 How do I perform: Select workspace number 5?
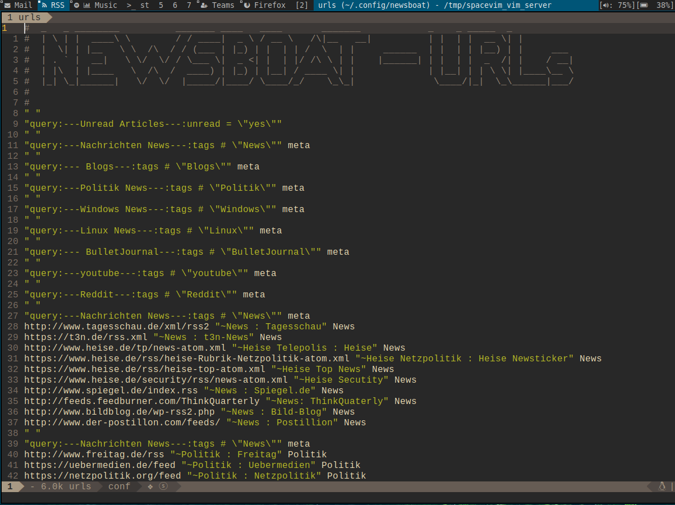click(161, 5)
